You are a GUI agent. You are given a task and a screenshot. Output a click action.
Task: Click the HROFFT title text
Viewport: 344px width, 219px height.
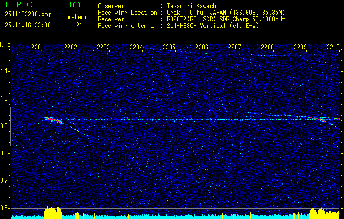[33, 4]
